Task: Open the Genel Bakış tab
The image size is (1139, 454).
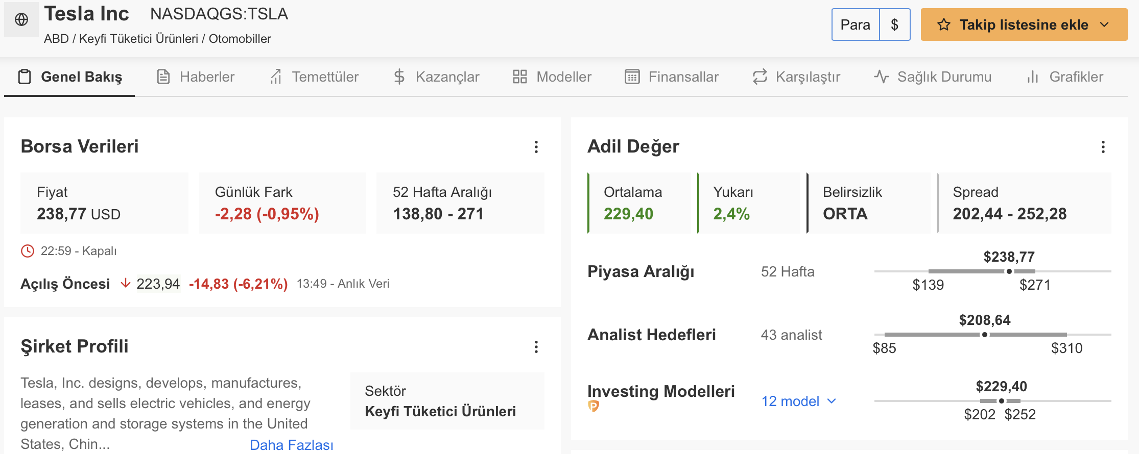Action: coord(69,77)
